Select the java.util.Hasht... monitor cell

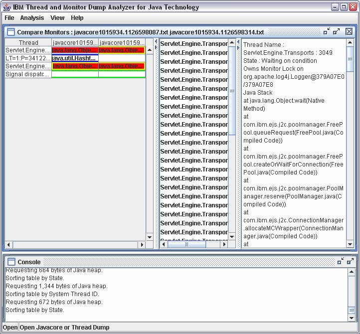pyautogui.click(x=75, y=58)
